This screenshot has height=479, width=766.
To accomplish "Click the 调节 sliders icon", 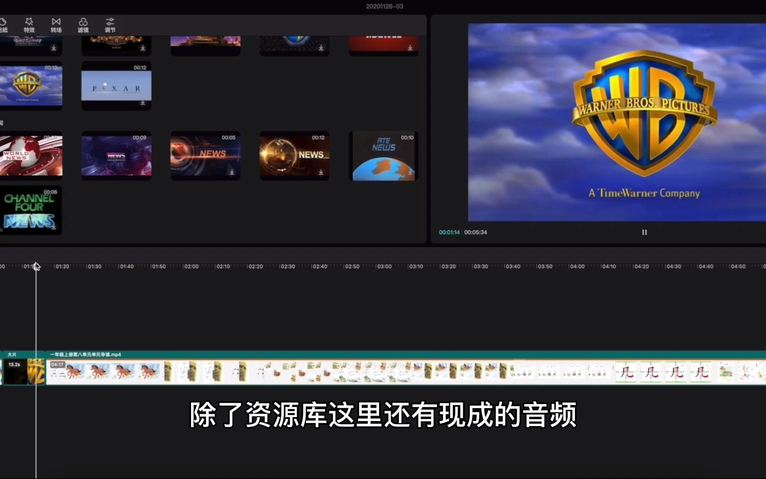I will pyautogui.click(x=110, y=21).
